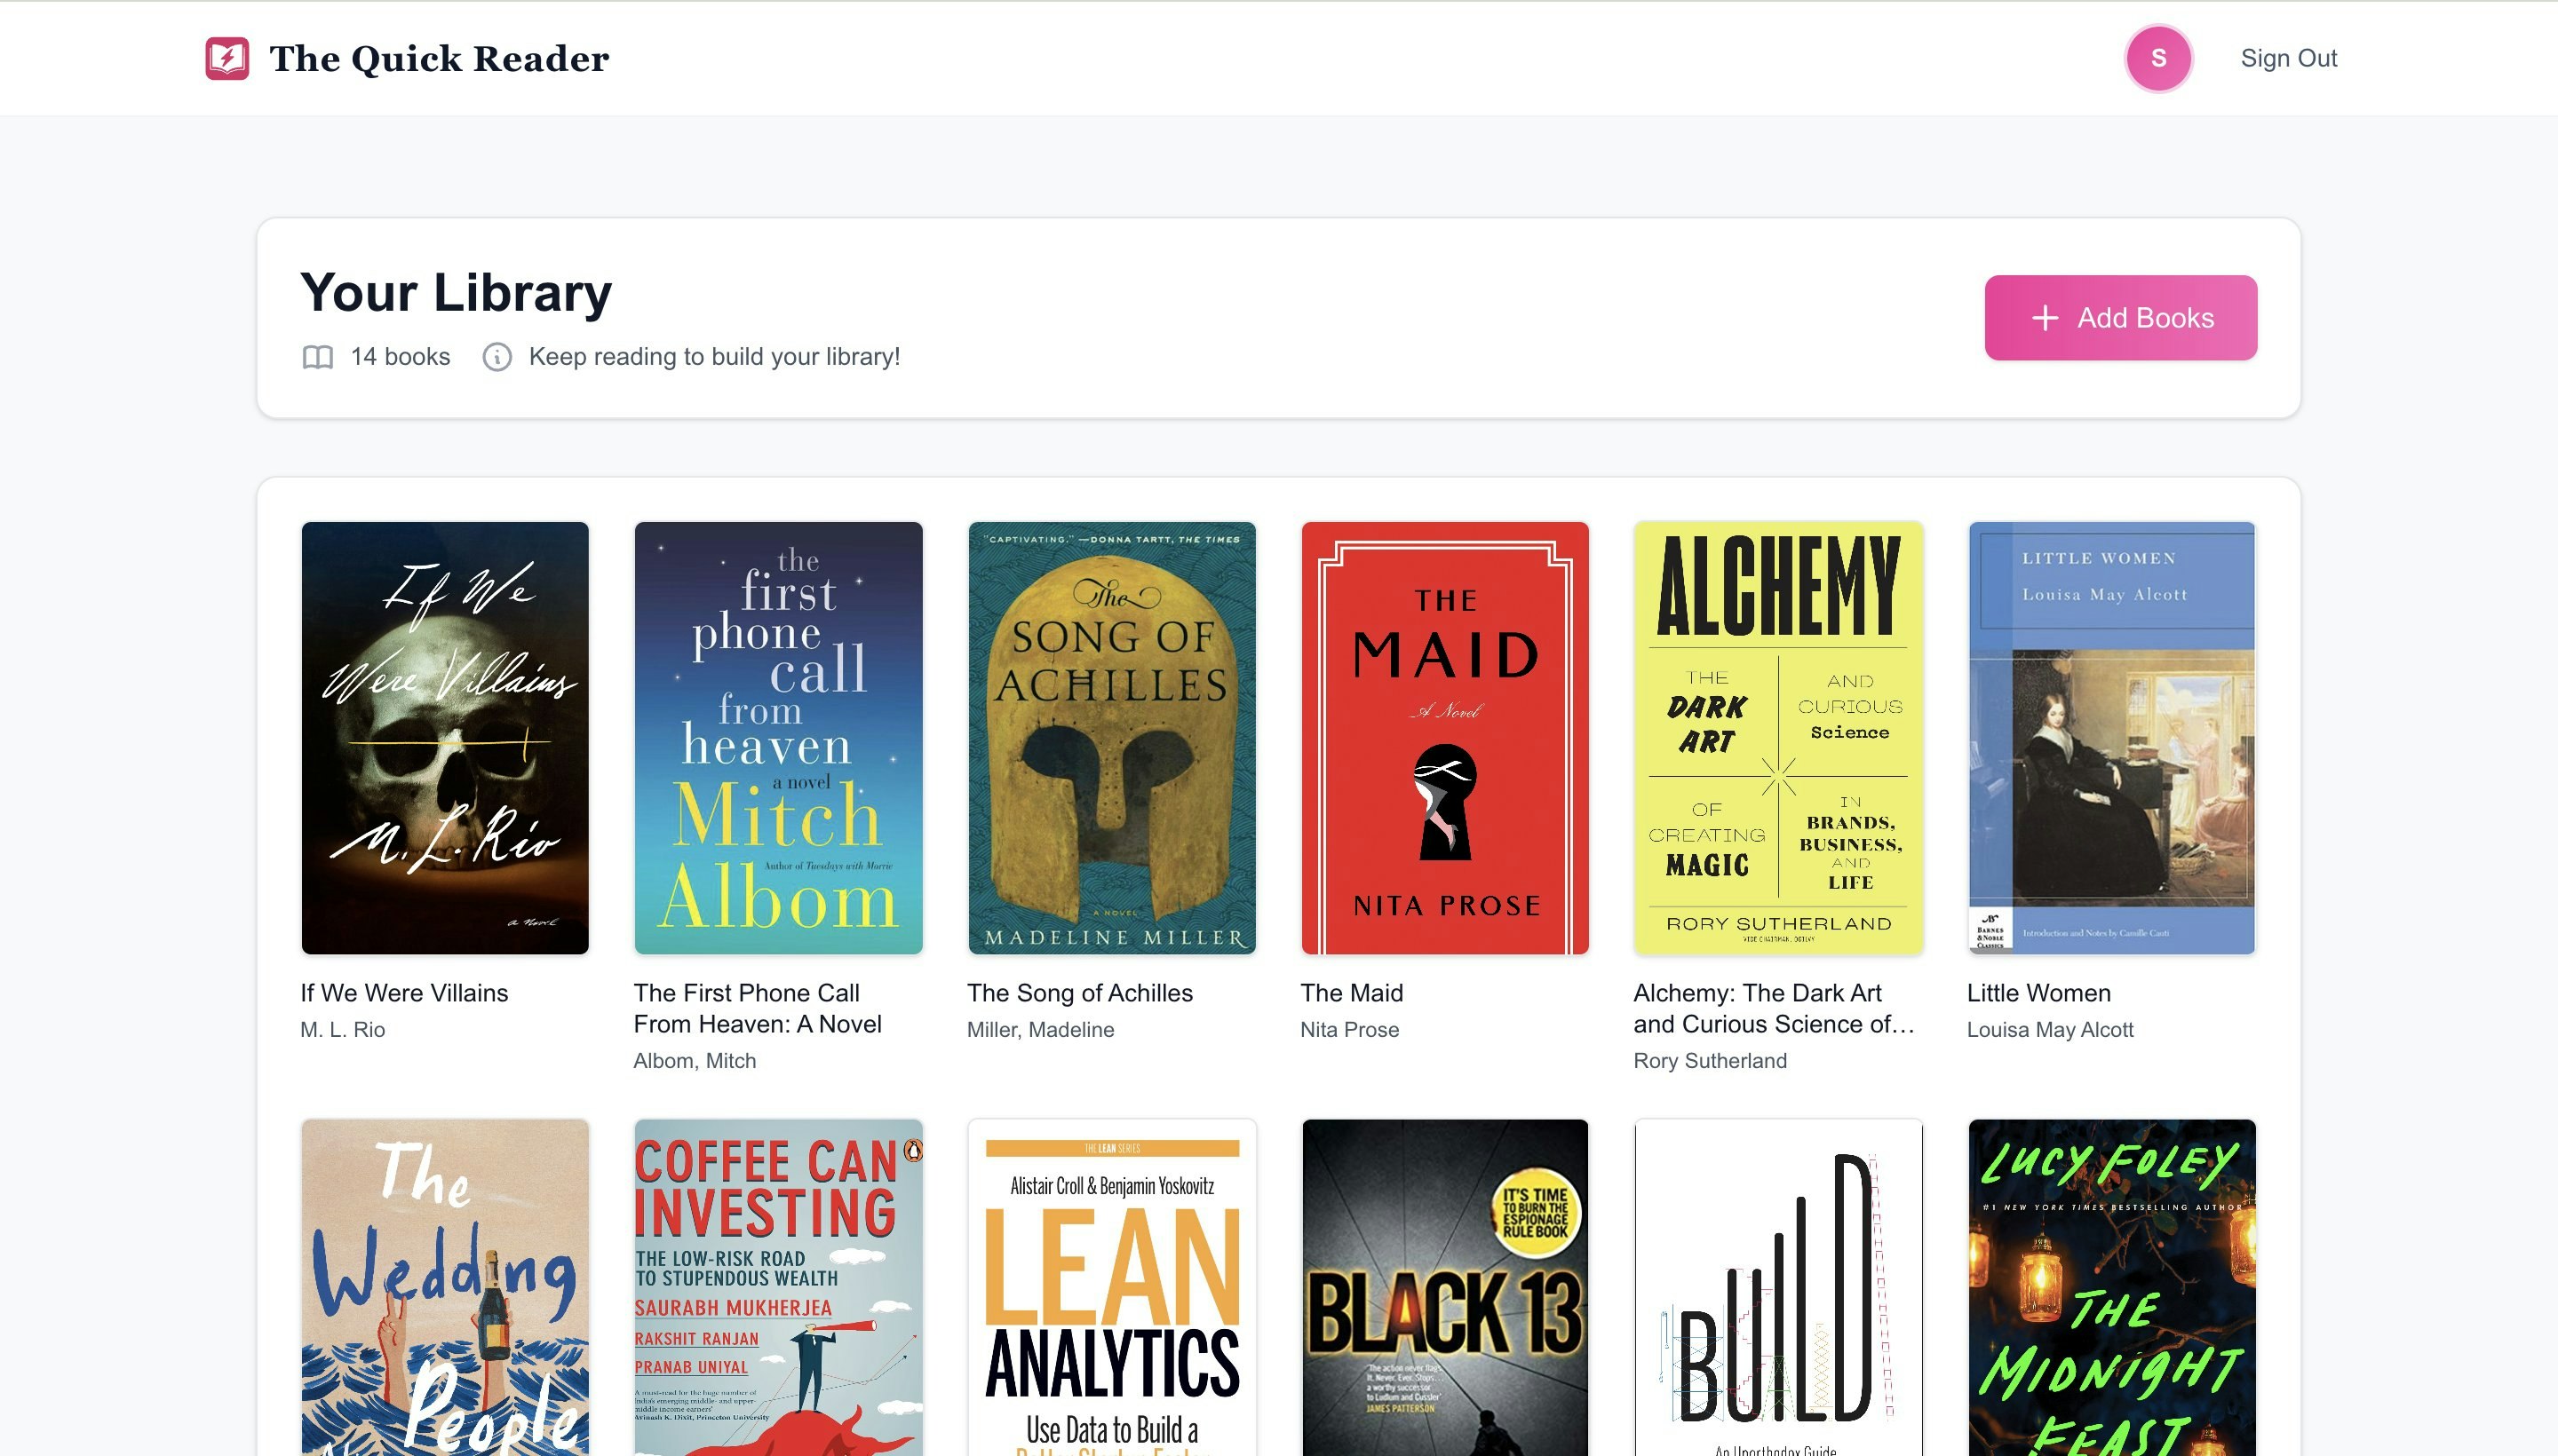Open the Lean Analytics cover
Viewport: 2558px width, 1456px height.
tap(1111, 1287)
